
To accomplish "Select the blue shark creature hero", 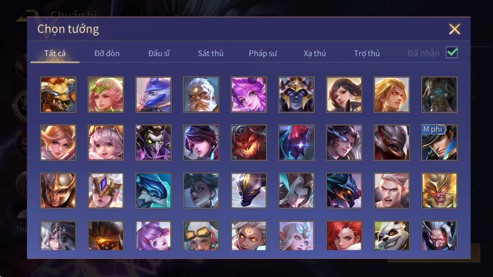I will click(154, 190).
